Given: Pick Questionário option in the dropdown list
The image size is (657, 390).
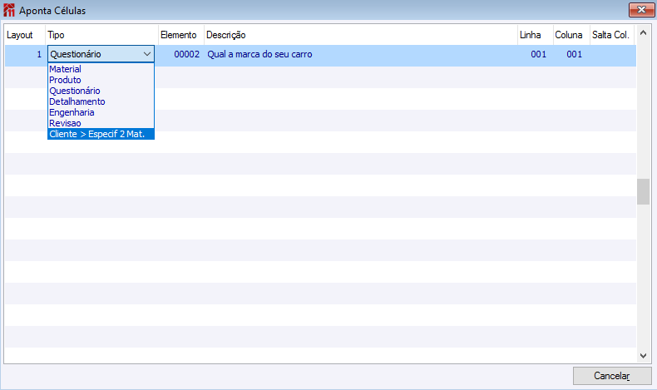Looking at the screenshot, I should tap(101, 91).
